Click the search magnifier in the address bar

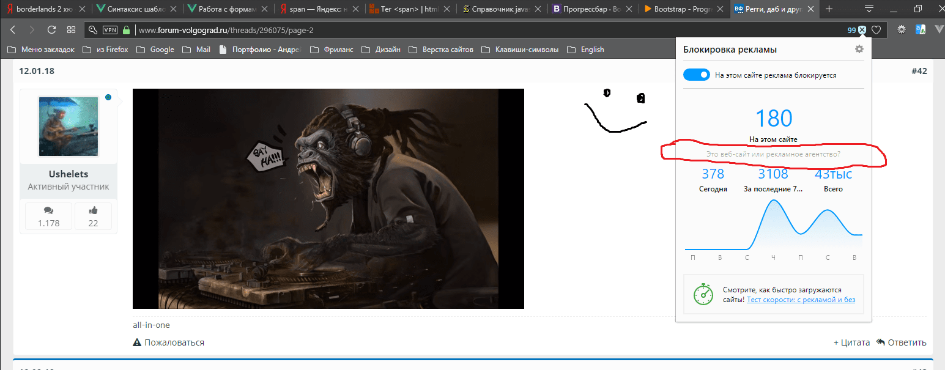93,29
